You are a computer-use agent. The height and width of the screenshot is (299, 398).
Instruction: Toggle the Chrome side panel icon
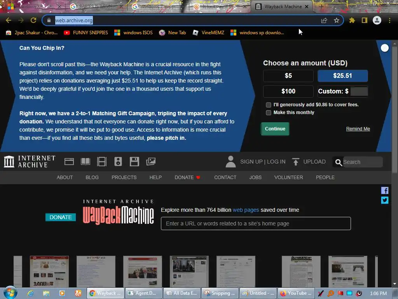(x=365, y=20)
